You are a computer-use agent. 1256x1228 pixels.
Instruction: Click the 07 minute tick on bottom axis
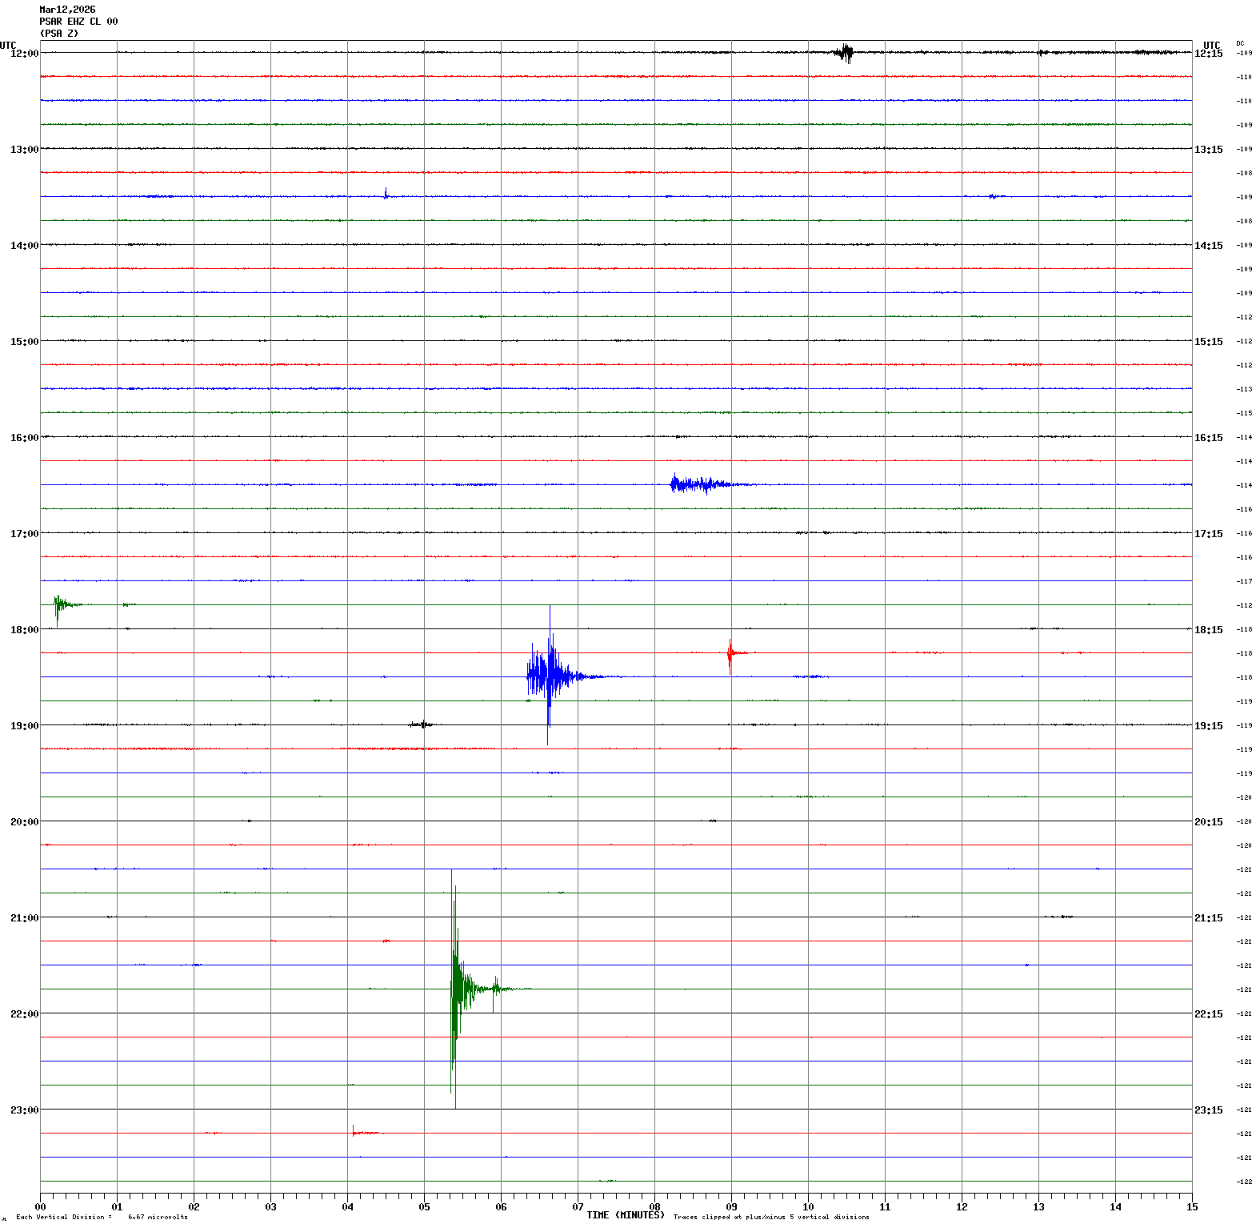tap(578, 1206)
